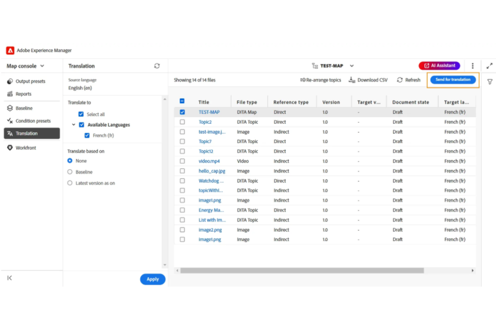Open the image2.png link
496x331 pixels.
coord(210,230)
